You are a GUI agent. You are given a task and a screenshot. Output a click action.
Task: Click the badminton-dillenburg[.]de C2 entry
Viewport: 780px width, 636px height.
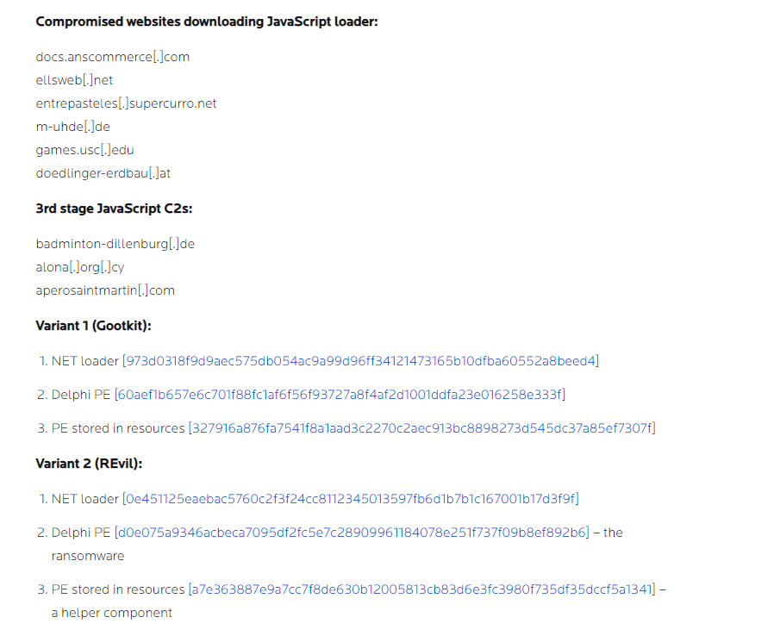pyautogui.click(x=115, y=244)
